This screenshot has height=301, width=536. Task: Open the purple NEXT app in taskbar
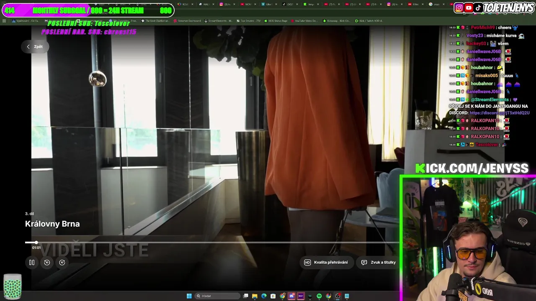pyautogui.click(x=301, y=296)
